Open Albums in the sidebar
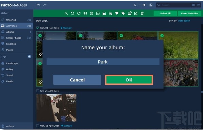Screen dimensions: 203x130 pyautogui.click(x=17, y=32)
